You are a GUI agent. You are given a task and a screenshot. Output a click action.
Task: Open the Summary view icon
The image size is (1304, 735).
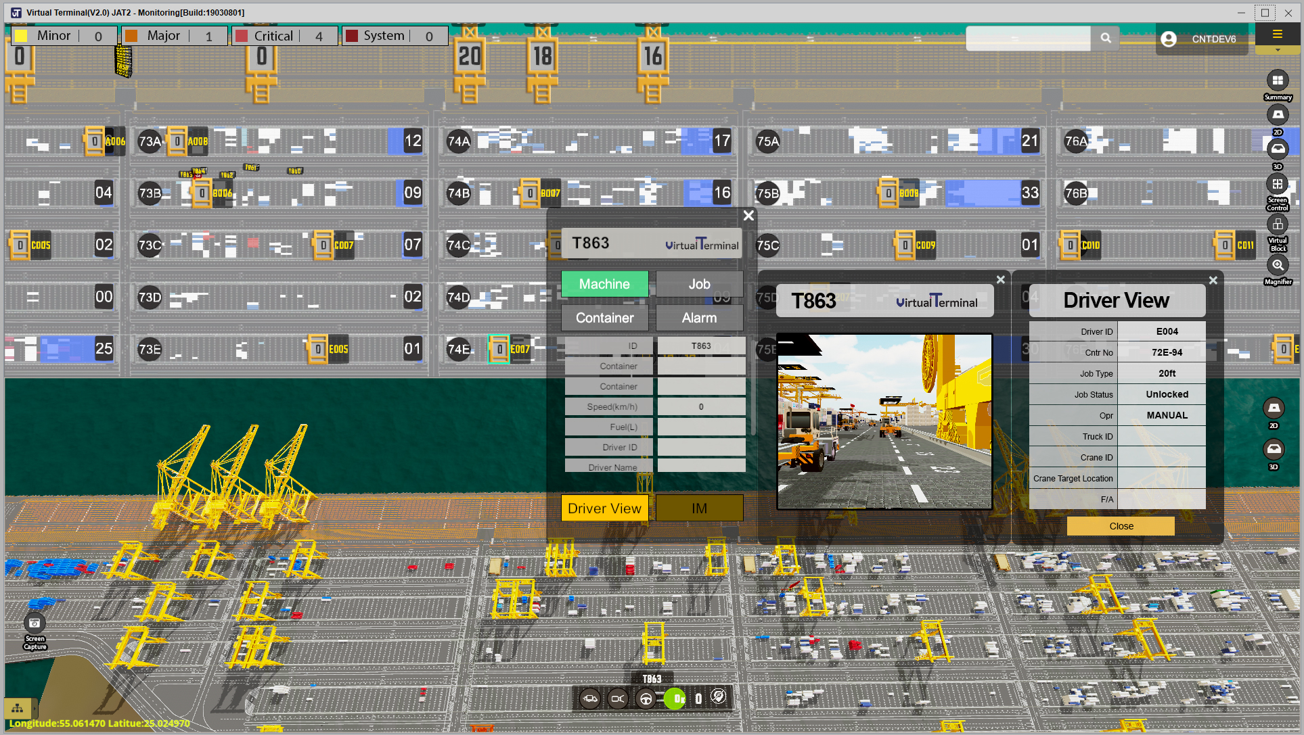click(1277, 81)
